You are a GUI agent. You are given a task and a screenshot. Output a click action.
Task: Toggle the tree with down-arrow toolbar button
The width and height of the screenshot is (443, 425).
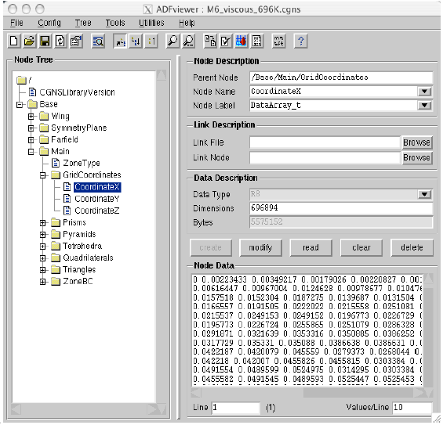tap(136, 41)
